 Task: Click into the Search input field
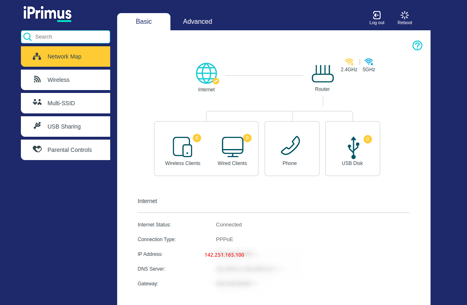point(70,37)
